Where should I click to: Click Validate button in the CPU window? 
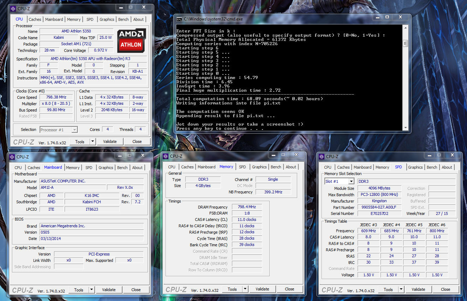(x=110, y=142)
